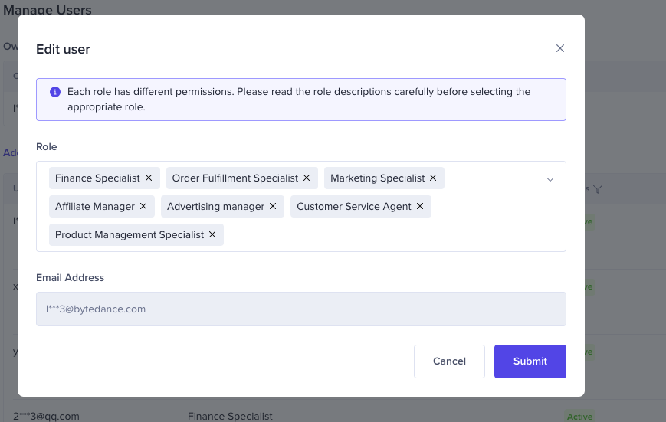Click the Edit user dialog title
The image size is (666, 422).
[x=63, y=50]
